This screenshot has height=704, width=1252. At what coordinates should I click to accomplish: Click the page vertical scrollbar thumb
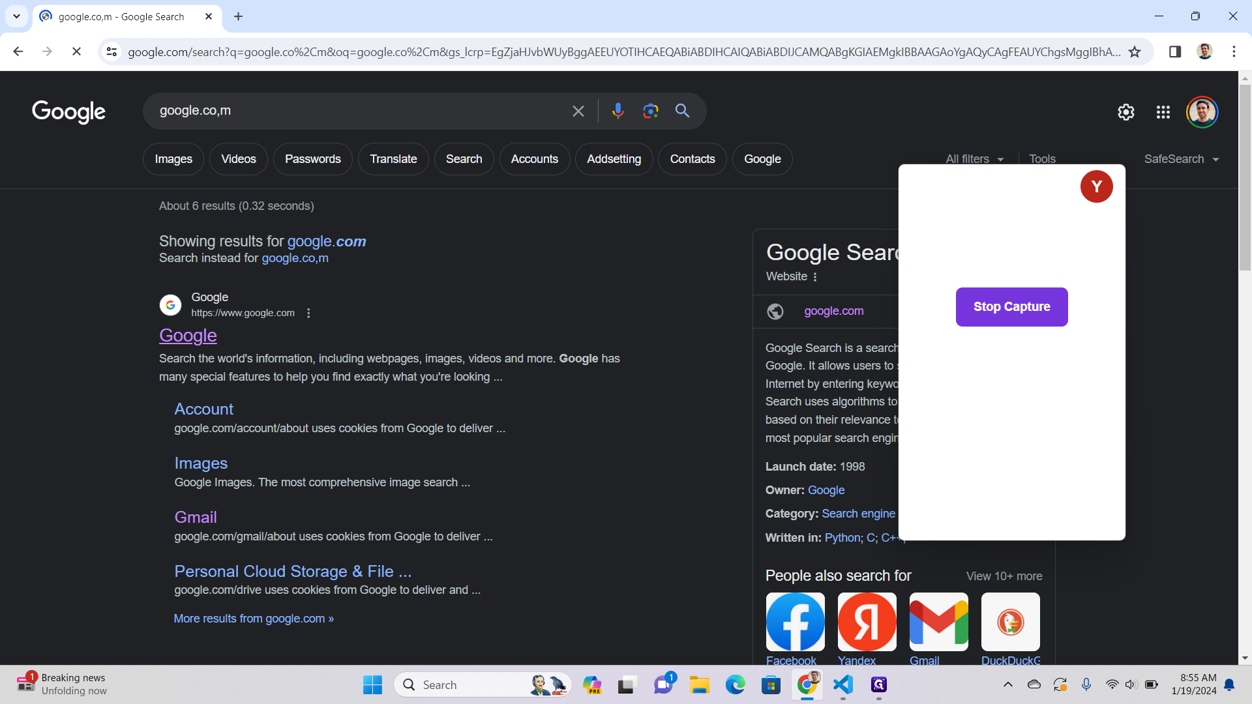tap(1245, 176)
